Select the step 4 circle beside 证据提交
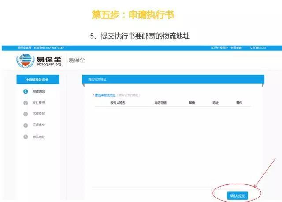Image resolution: width=282 pixels, height=202 pixels. pos(26,125)
